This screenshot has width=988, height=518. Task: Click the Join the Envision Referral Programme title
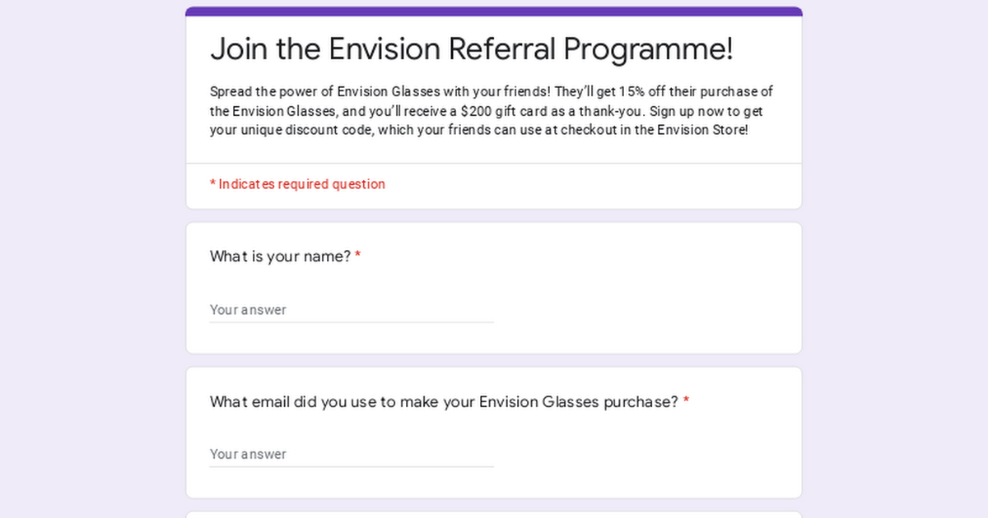(472, 49)
